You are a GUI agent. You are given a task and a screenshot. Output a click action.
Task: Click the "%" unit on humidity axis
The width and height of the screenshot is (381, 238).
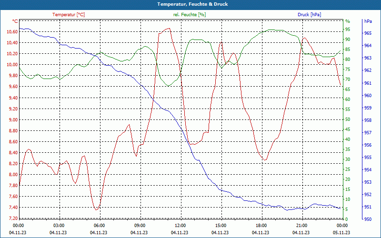coord(348,21)
